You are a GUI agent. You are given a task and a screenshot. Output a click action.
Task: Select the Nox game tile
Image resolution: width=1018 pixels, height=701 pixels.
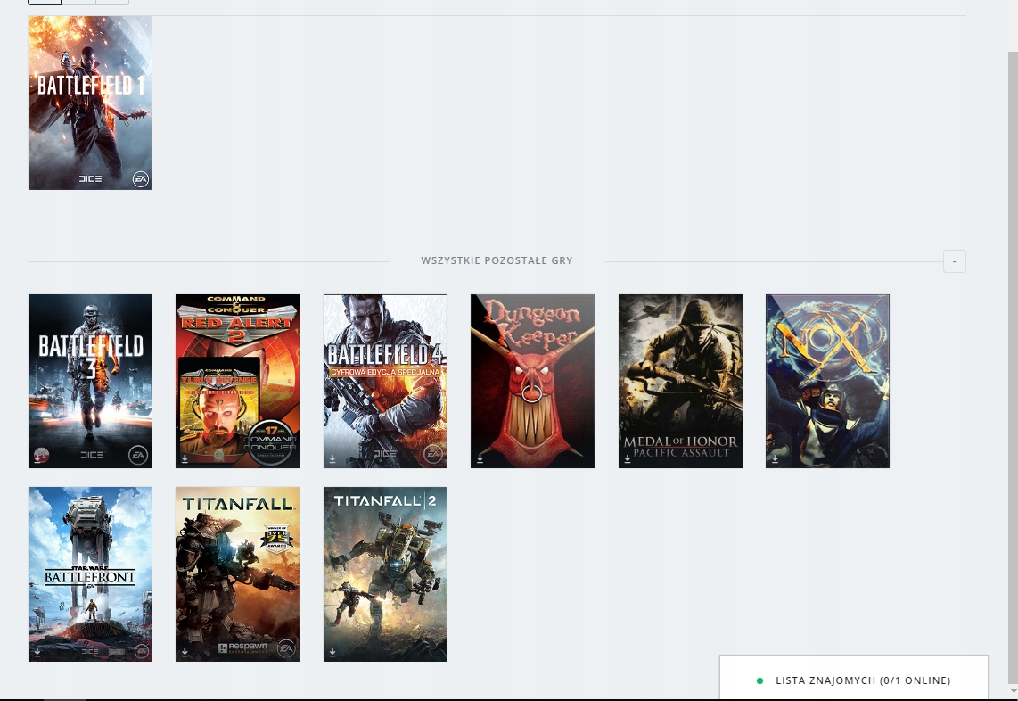click(x=828, y=381)
